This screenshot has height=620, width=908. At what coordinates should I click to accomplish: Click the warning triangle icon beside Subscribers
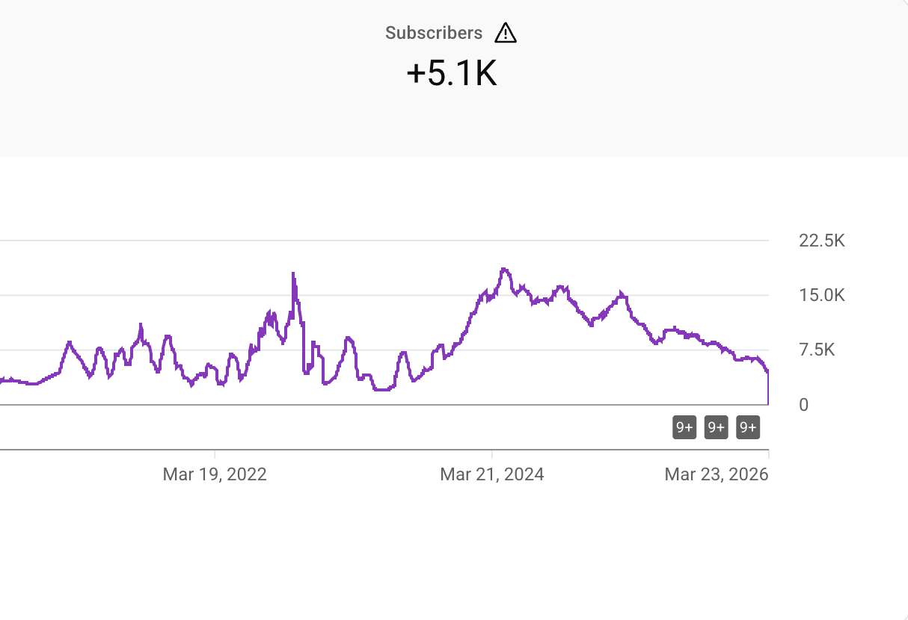click(506, 33)
